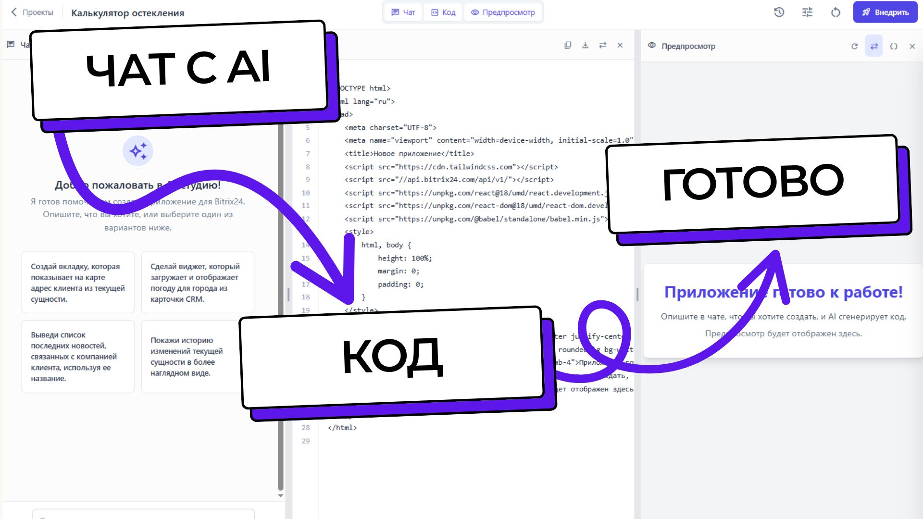The height and width of the screenshot is (519, 923).
Task: Download code using the download icon
Action: [x=585, y=45]
